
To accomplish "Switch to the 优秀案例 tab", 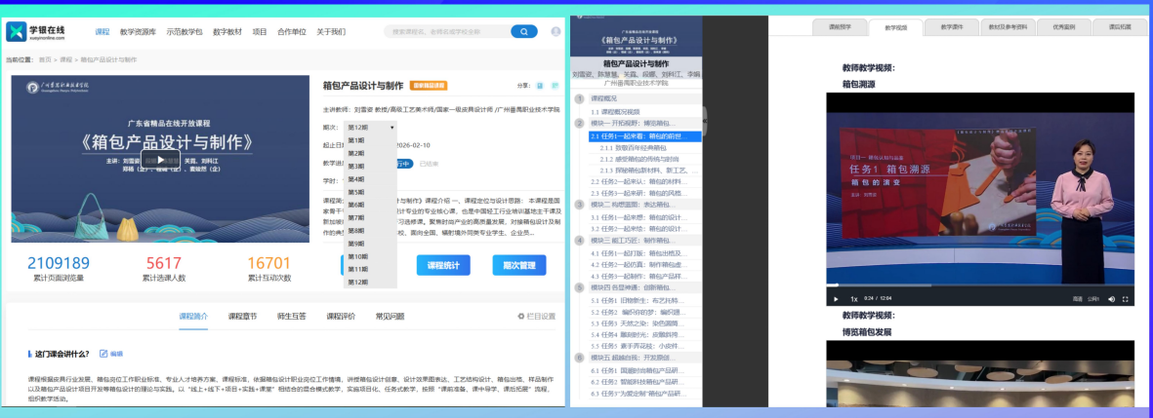I will [1063, 26].
